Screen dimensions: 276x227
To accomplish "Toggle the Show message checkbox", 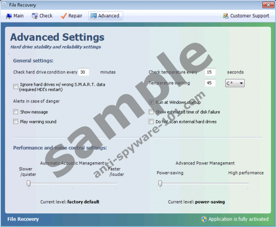I will (16, 112).
